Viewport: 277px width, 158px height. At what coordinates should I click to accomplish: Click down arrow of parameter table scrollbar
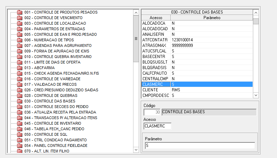click(256, 95)
